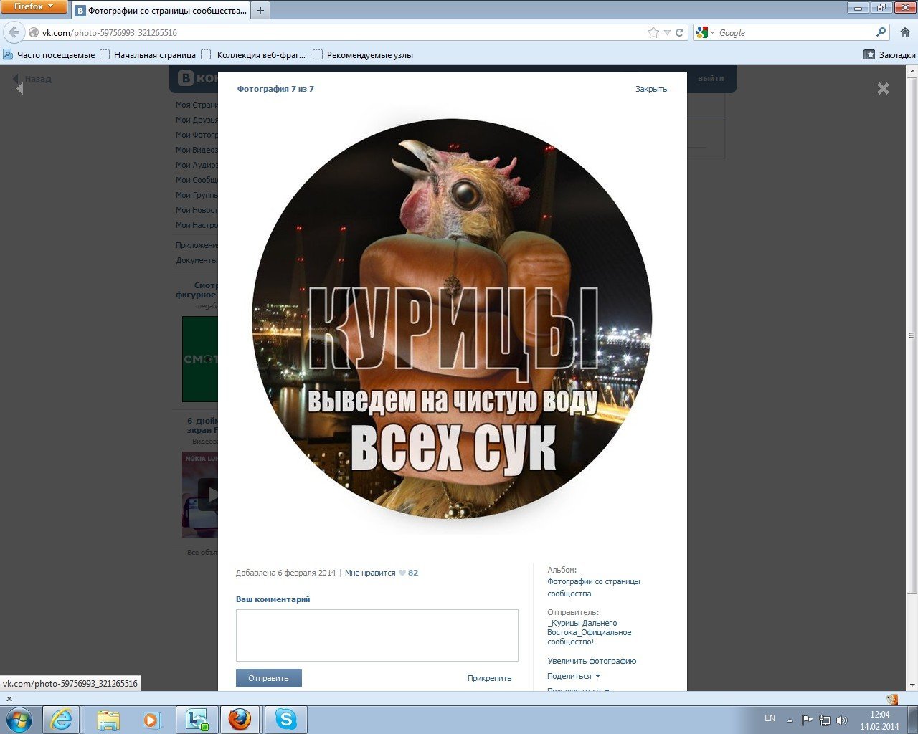Screen dimensions: 918x734
Task: Click Увеличить фотографию link
Action: coord(592,661)
